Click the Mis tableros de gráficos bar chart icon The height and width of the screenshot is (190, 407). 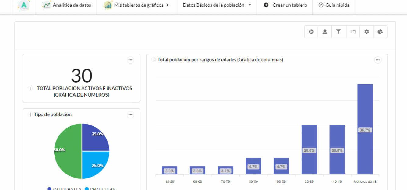[x=108, y=5]
